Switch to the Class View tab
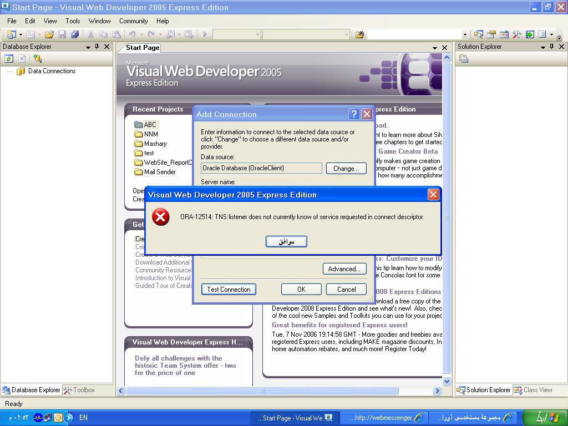The image size is (568, 426). click(x=532, y=390)
